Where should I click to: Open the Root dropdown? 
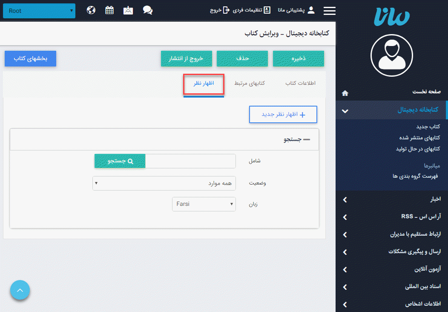coord(39,11)
